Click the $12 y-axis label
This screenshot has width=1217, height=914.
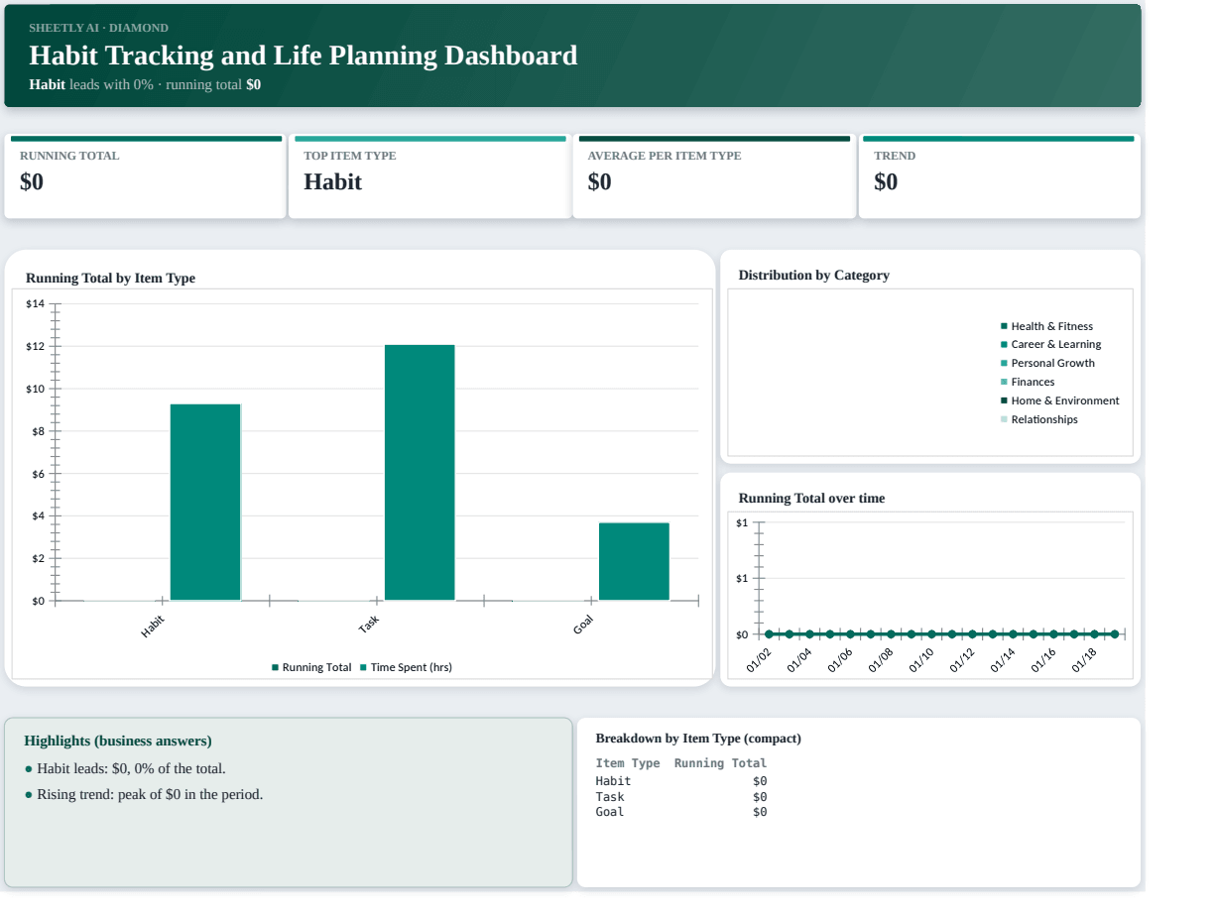pos(35,347)
